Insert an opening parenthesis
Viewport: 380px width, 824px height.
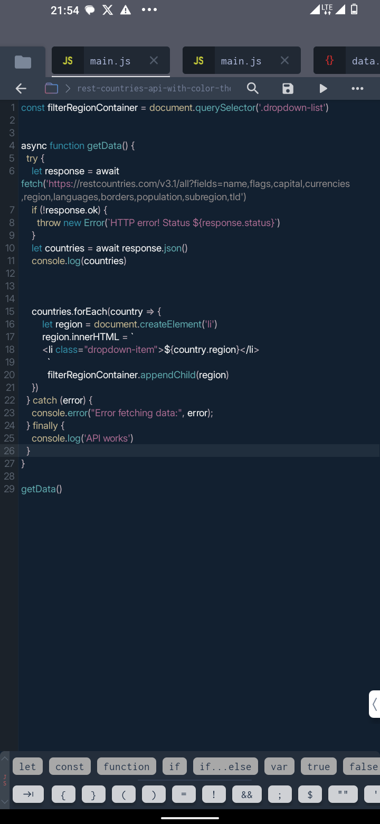click(x=124, y=794)
